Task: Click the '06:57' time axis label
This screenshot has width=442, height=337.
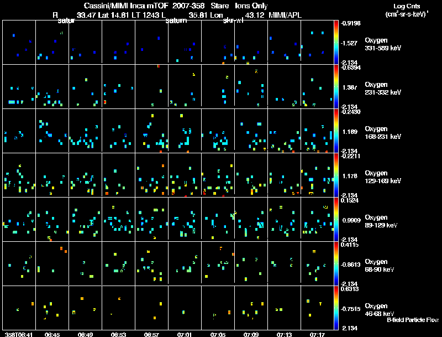Action: click(x=151, y=334)
